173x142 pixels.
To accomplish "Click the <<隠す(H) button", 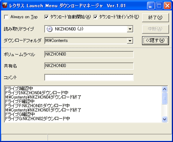I will click(x=155, y=40).
